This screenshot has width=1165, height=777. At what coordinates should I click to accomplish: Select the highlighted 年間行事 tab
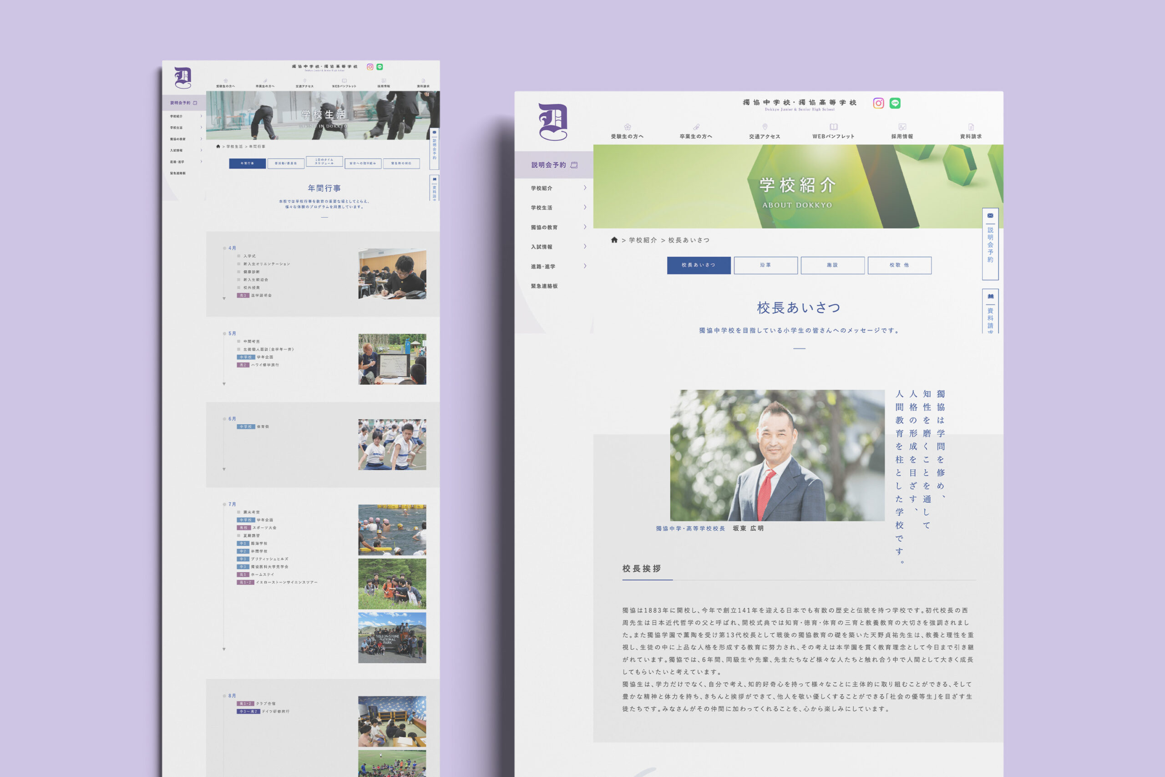[x=247, y=163]
